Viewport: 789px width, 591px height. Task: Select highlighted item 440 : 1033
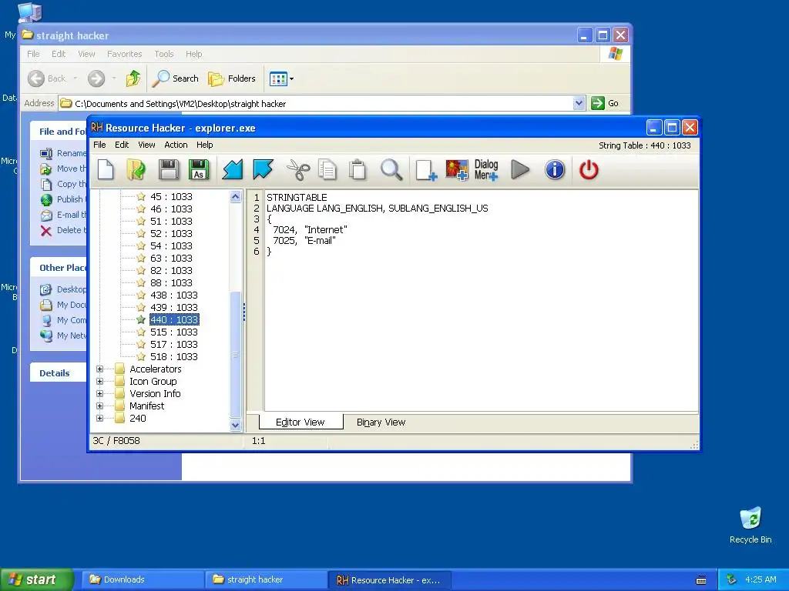pos(173,319)
